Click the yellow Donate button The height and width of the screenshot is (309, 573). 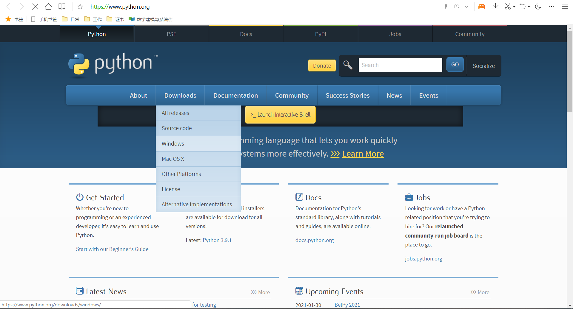pyautogui.click(x=322, y=65)
